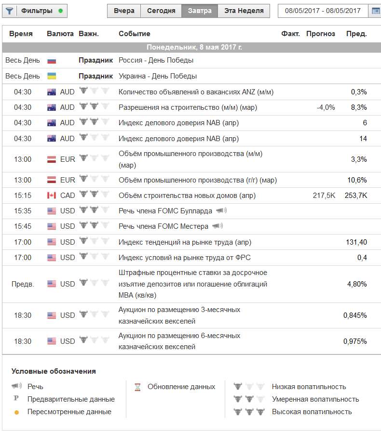Click US flag in Индекс тенденций row

pos(52,242)
